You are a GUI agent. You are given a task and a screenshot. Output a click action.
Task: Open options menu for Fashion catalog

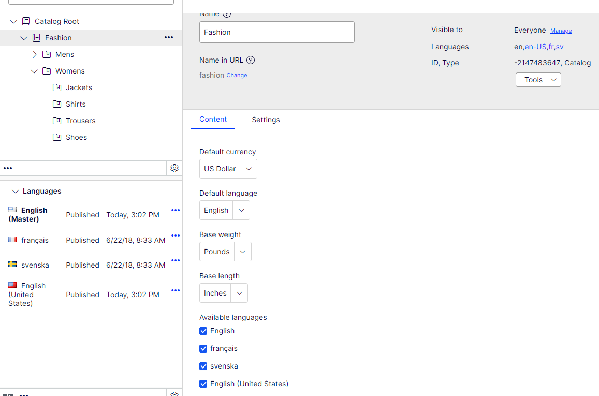(169, 38)
